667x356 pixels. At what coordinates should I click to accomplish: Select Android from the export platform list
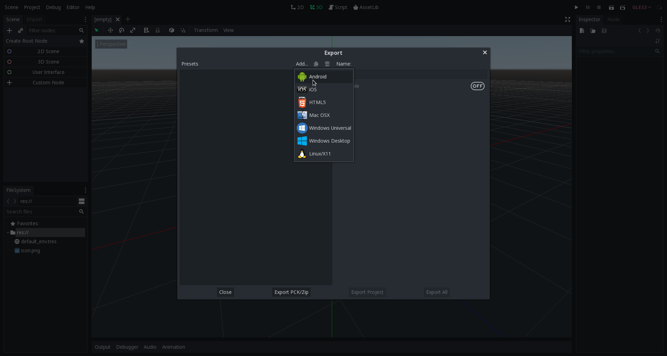pyautogui.click(x=318, y=77)
